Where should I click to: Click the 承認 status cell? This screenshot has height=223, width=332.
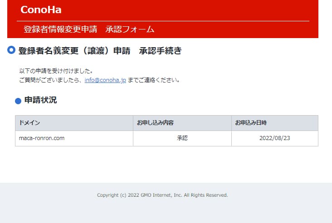click(x=182, y=138)
